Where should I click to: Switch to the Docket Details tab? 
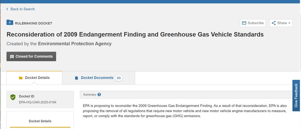click(x=37, y=78)
